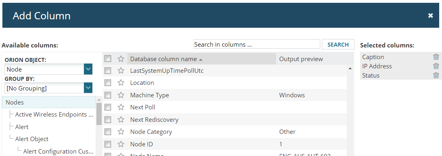442x156 pixels.
Task: Click the star icon in table header
Action: pos(121,59)
